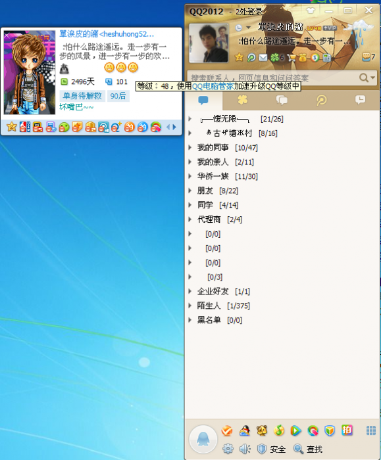
Task: Click the 单身待解救 tag
Action: pyautogui.click(x=82, y=96)
